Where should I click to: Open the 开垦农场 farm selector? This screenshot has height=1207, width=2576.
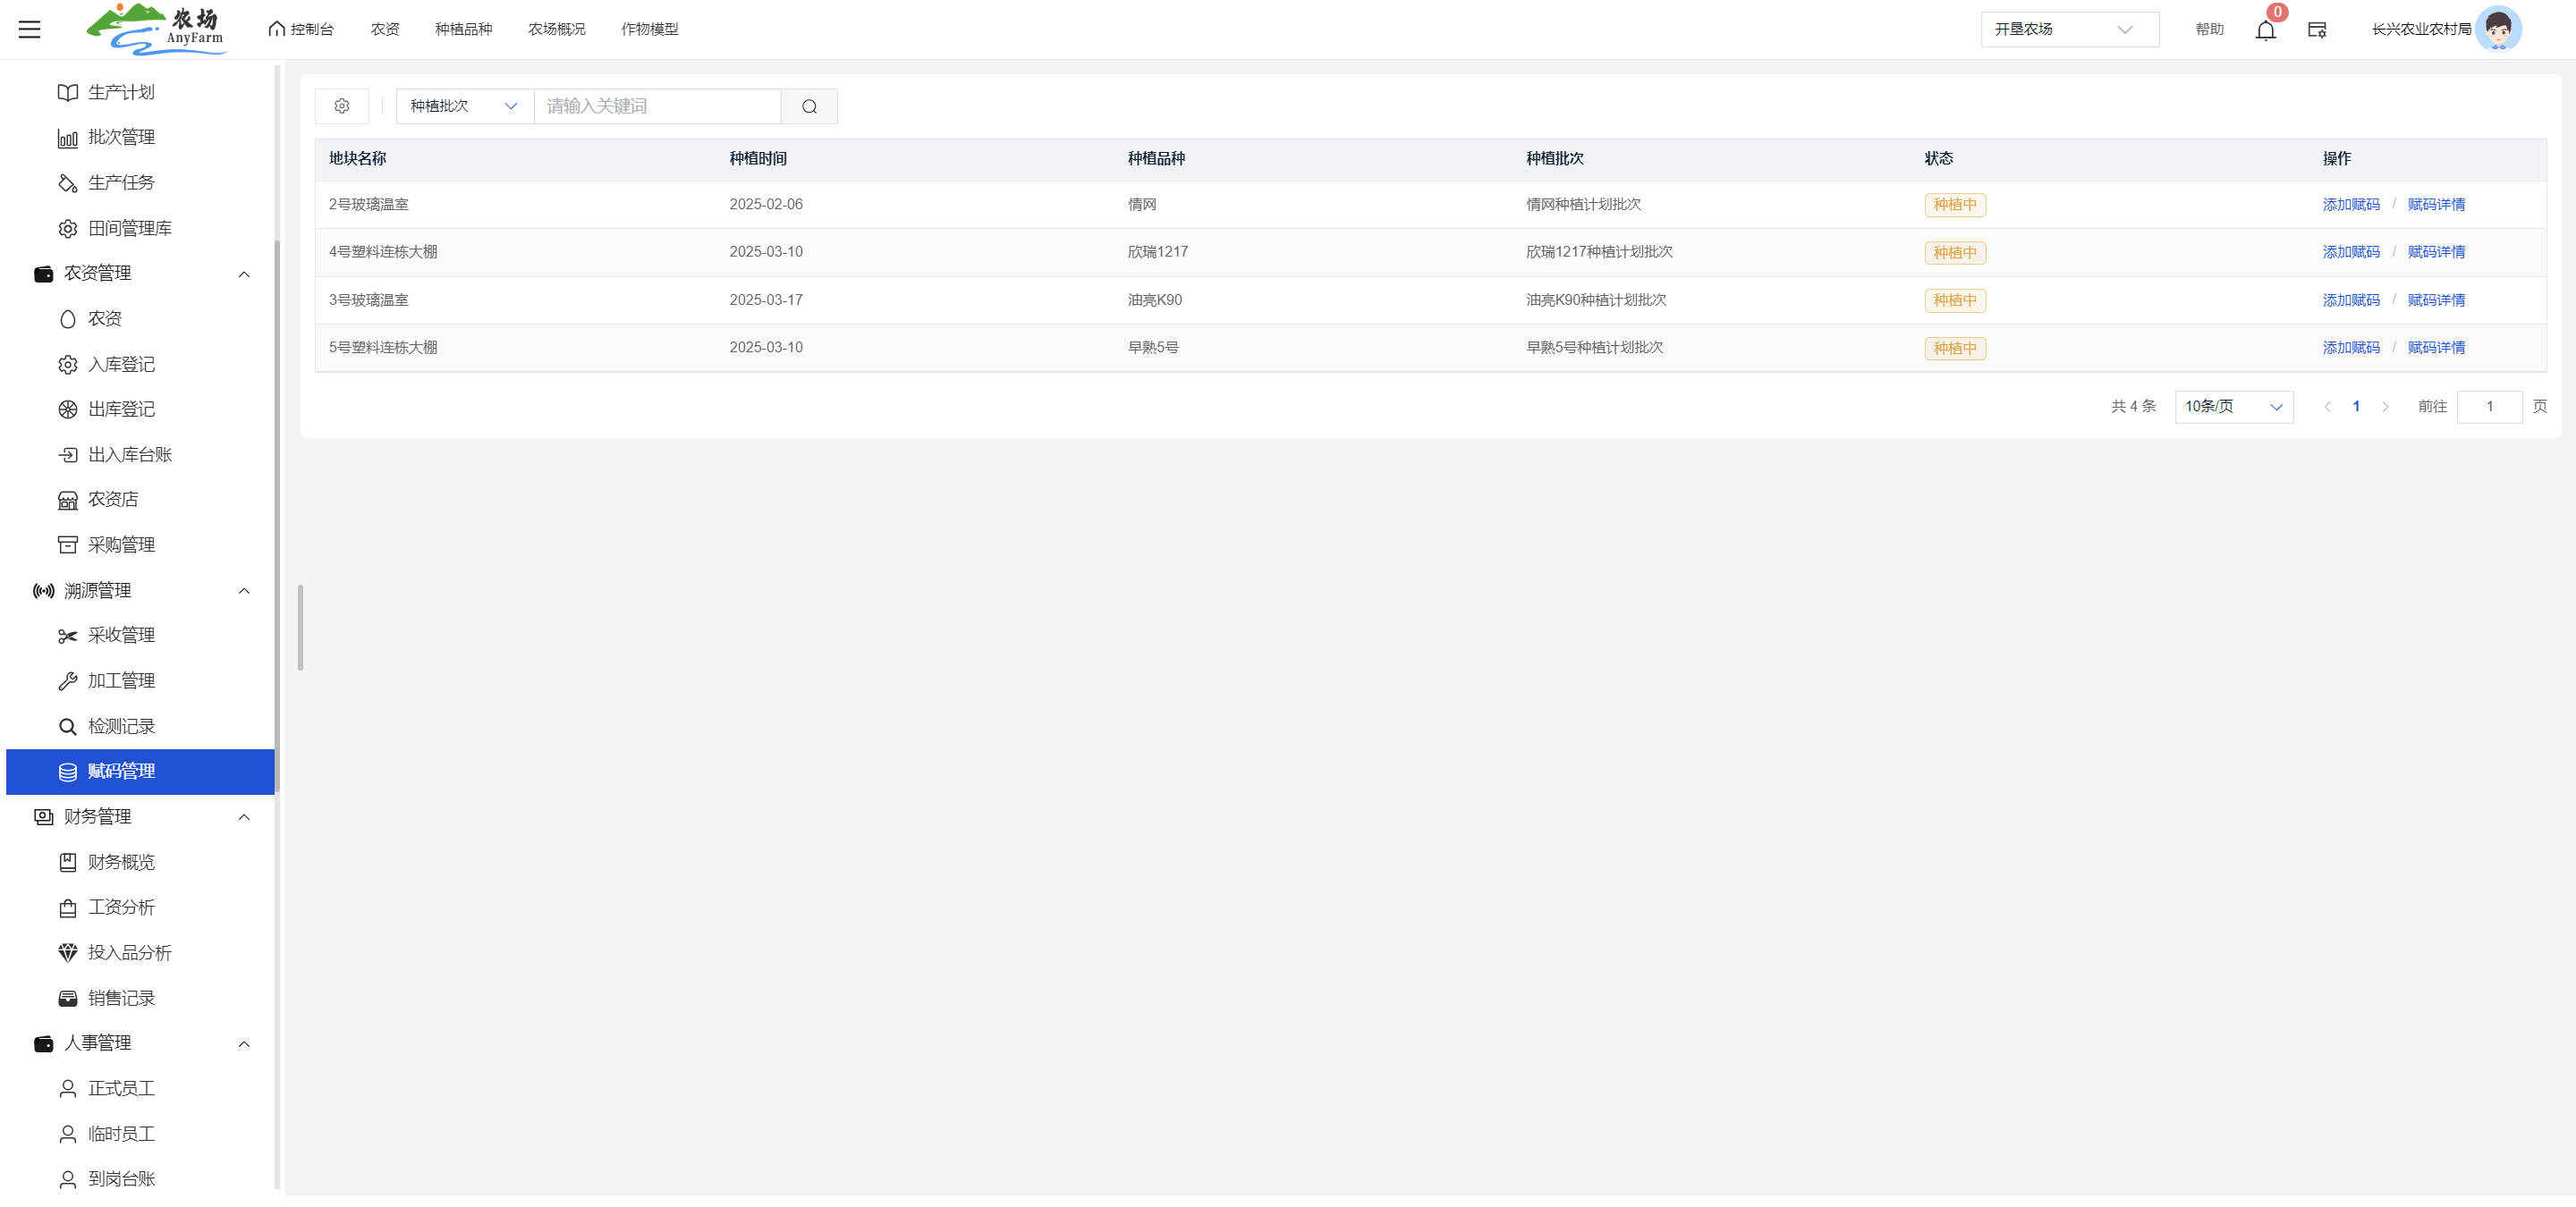point(2068,29)
